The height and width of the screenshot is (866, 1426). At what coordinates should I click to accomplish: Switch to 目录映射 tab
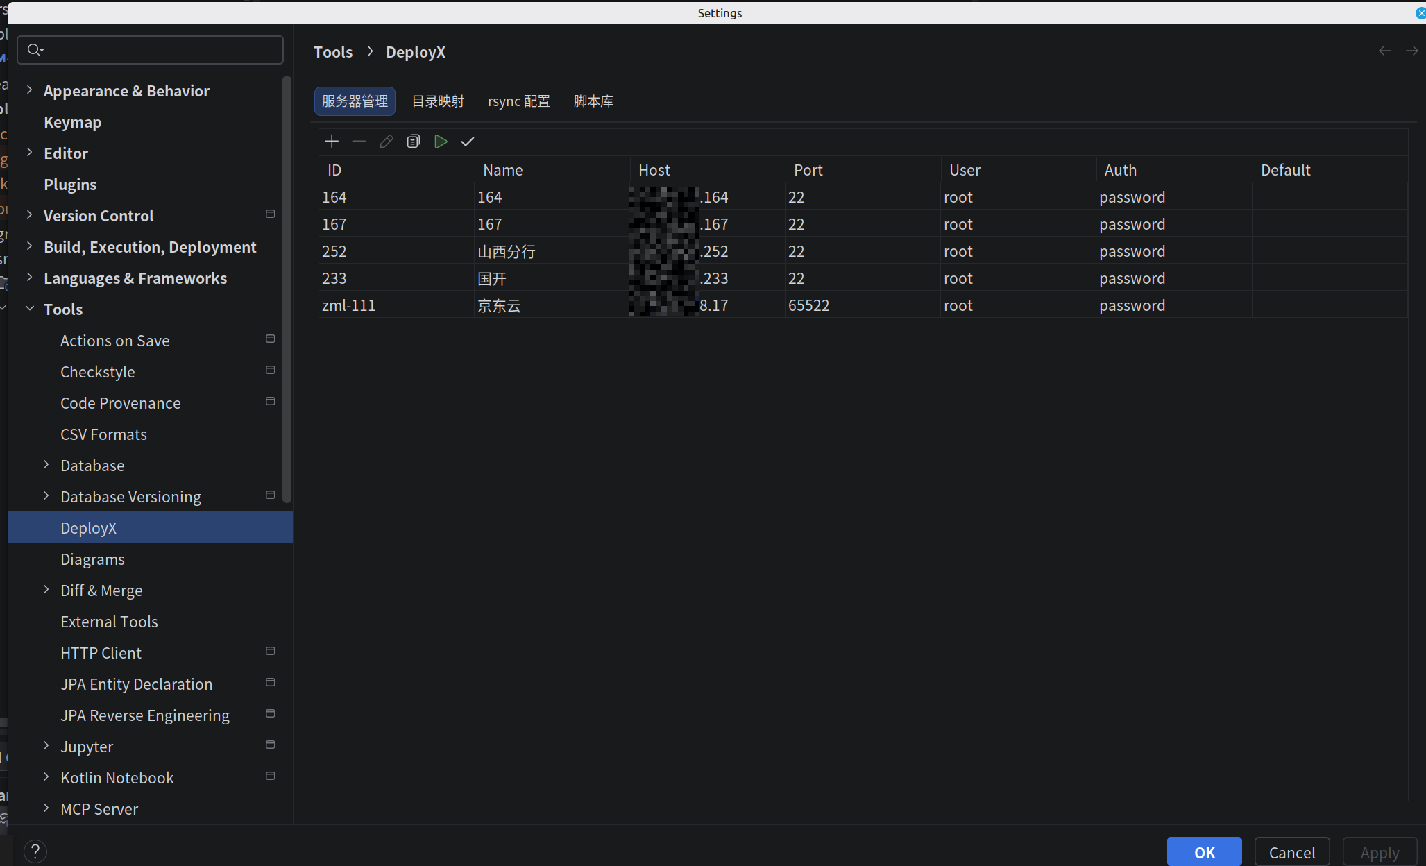(x=438, y=101)
